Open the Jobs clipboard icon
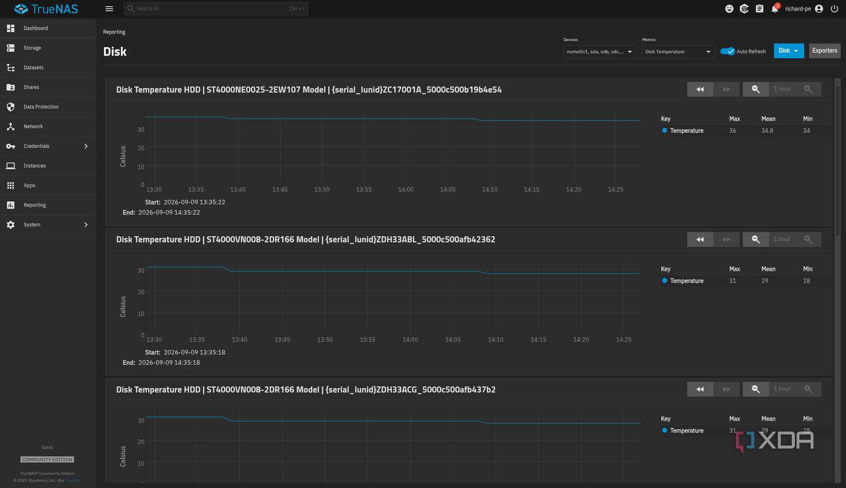Screen dimensions: 846x488 (x=759, y=9)
